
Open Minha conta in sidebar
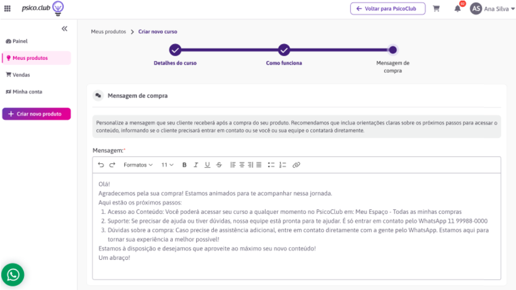pos(24,92)
